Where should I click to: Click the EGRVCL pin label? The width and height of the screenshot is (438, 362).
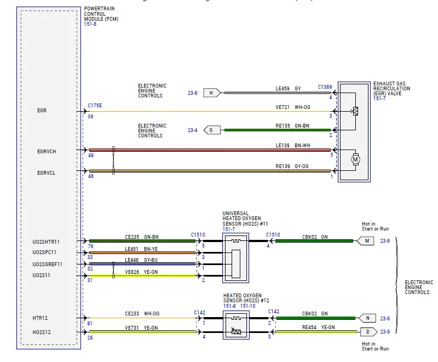point(47,173)
